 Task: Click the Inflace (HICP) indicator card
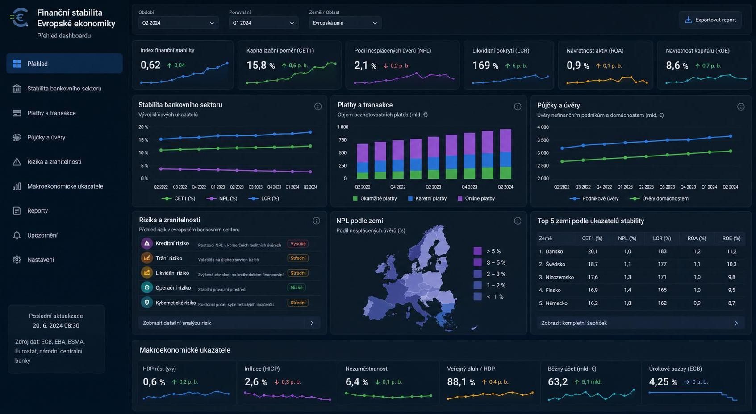(x=288, y=383)
